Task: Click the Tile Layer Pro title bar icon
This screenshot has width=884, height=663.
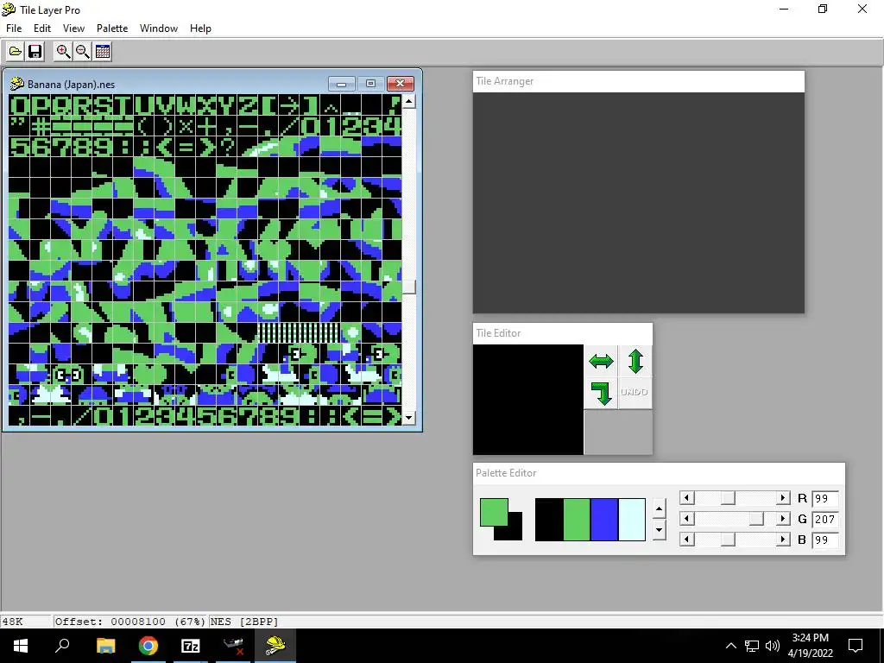Action: (9, 9)
